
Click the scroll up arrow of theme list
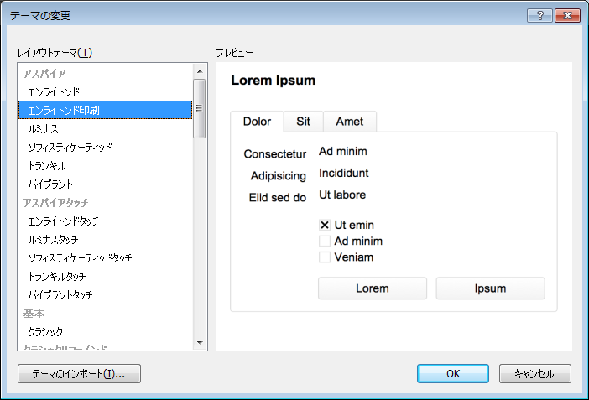[200, 71]
